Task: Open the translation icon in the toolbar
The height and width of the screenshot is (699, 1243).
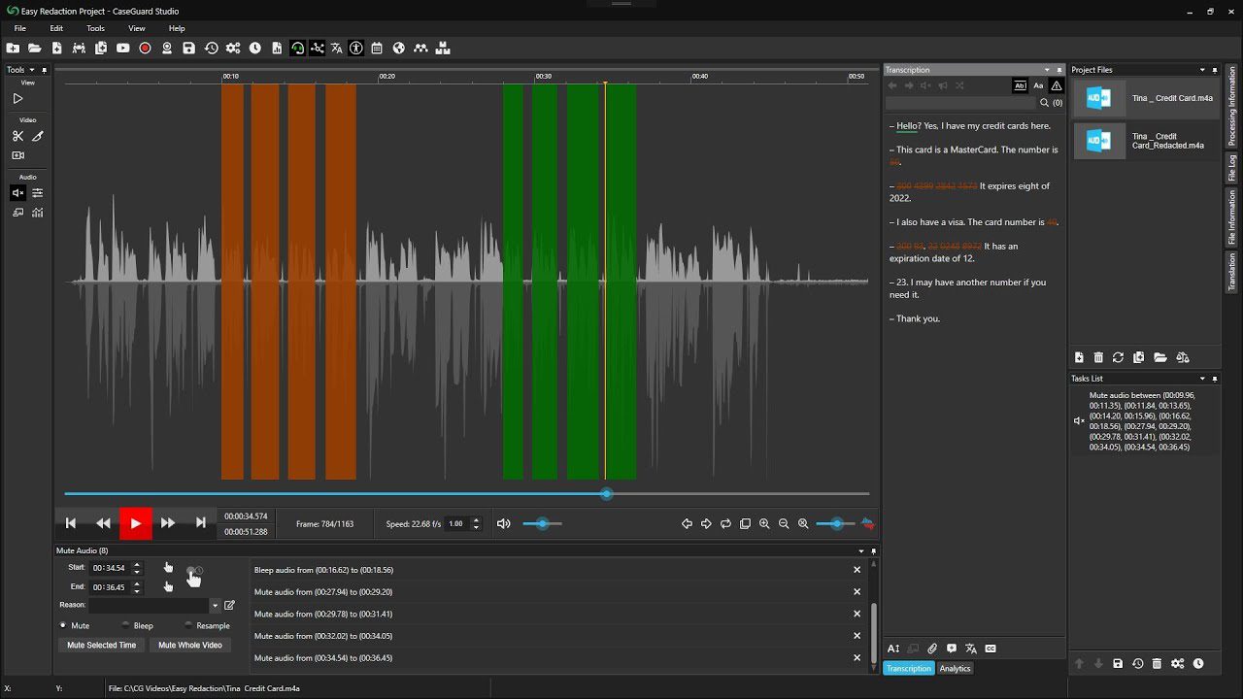Action: (337, 49)
